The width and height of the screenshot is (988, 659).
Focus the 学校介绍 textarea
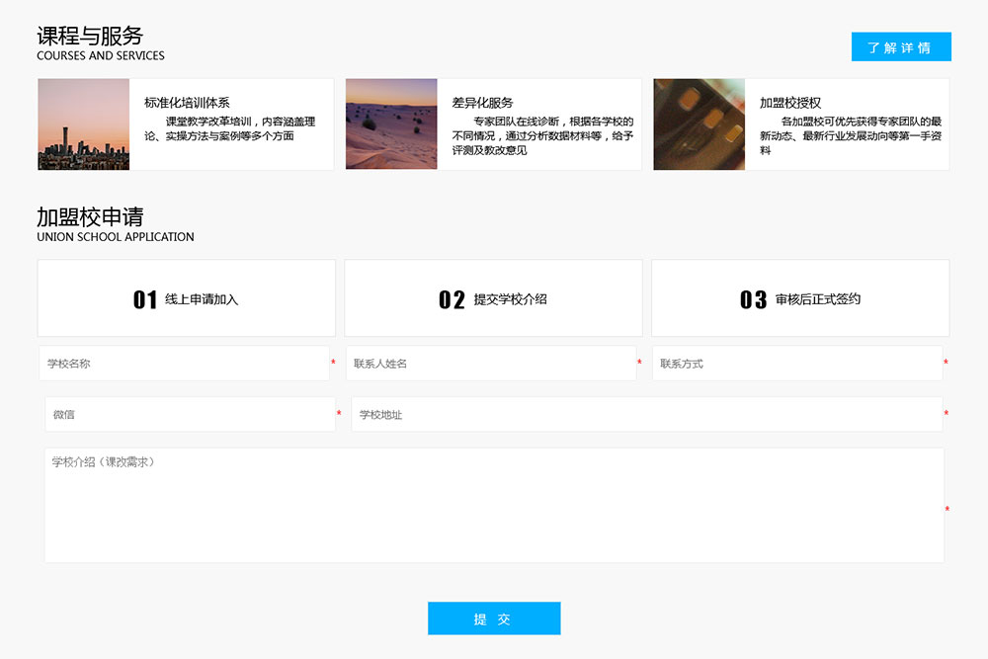pyautogui.click(x=494, y=505)
